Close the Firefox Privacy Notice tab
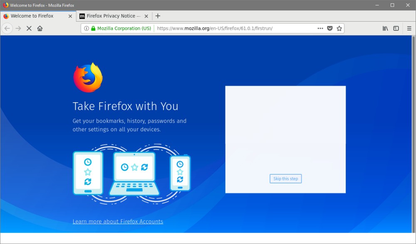This screenshot has height=244, width=416. 146,16
